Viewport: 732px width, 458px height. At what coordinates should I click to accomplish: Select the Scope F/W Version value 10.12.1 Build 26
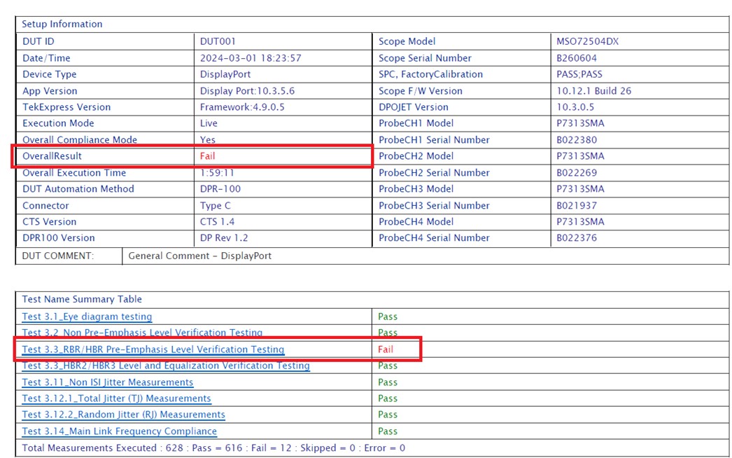pos(593,91)
